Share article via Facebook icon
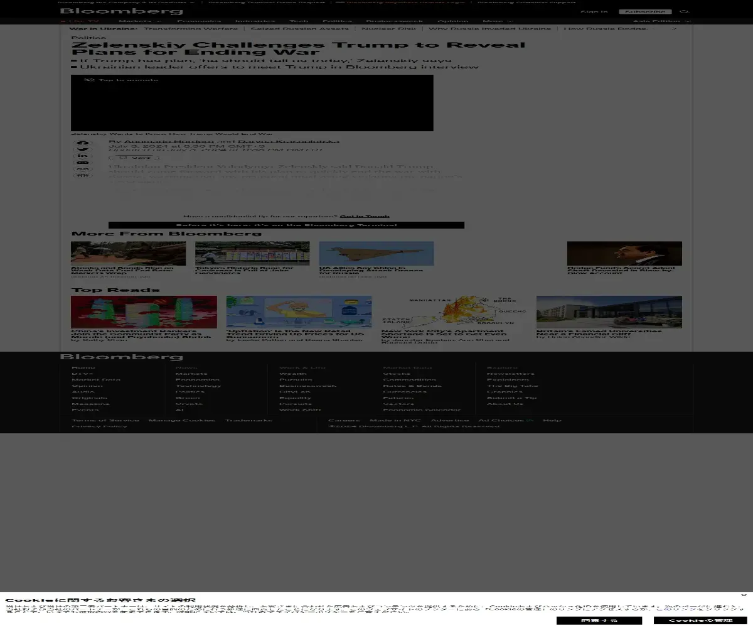753x628 pixels. click(83, 143)
